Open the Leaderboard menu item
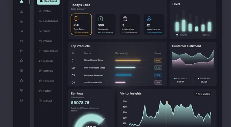 point(48,21)
